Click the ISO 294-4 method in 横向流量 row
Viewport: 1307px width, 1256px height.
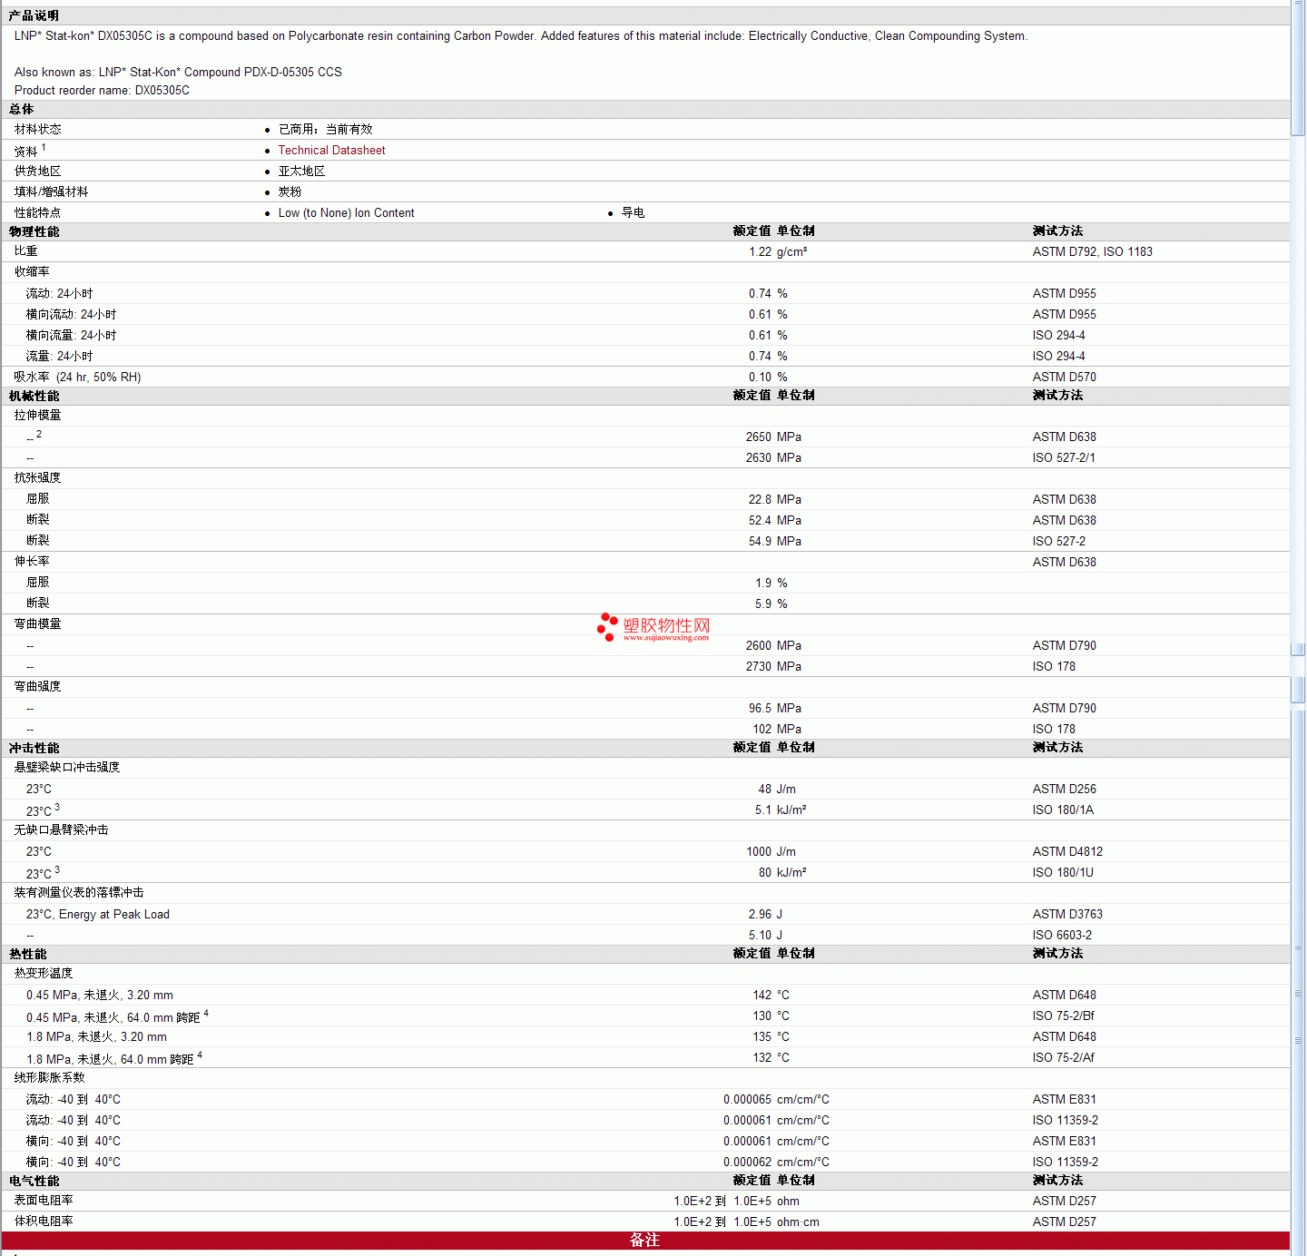coord(1058,336)
